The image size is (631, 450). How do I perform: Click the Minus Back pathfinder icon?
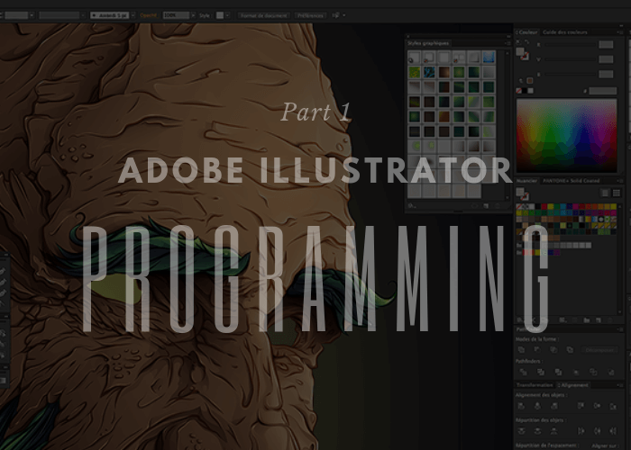point(611,372)
